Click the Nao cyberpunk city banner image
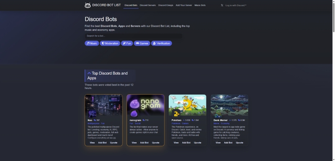This screenshot has height=161, width=335. [x=103, y=105]
